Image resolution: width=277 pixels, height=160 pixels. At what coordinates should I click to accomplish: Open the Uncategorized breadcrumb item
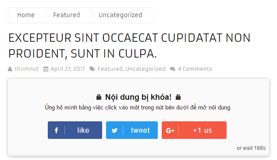click(x=120, y=15)
